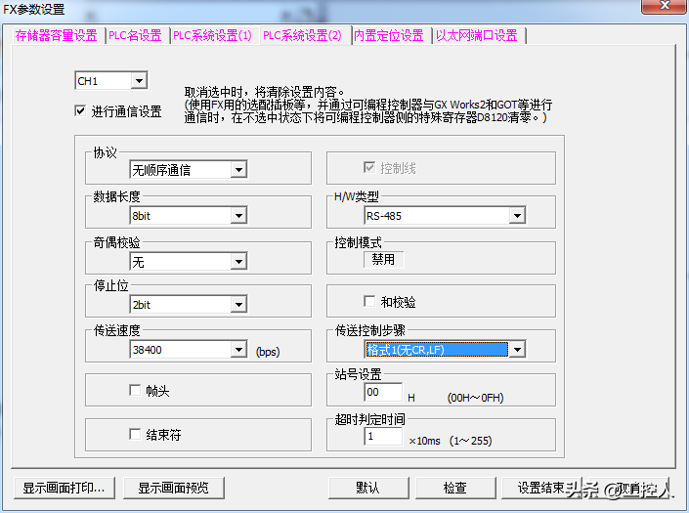Open the 停止位 2bit dropdown
The width and height of the screenshot is (689, 513).
(238, 305)
